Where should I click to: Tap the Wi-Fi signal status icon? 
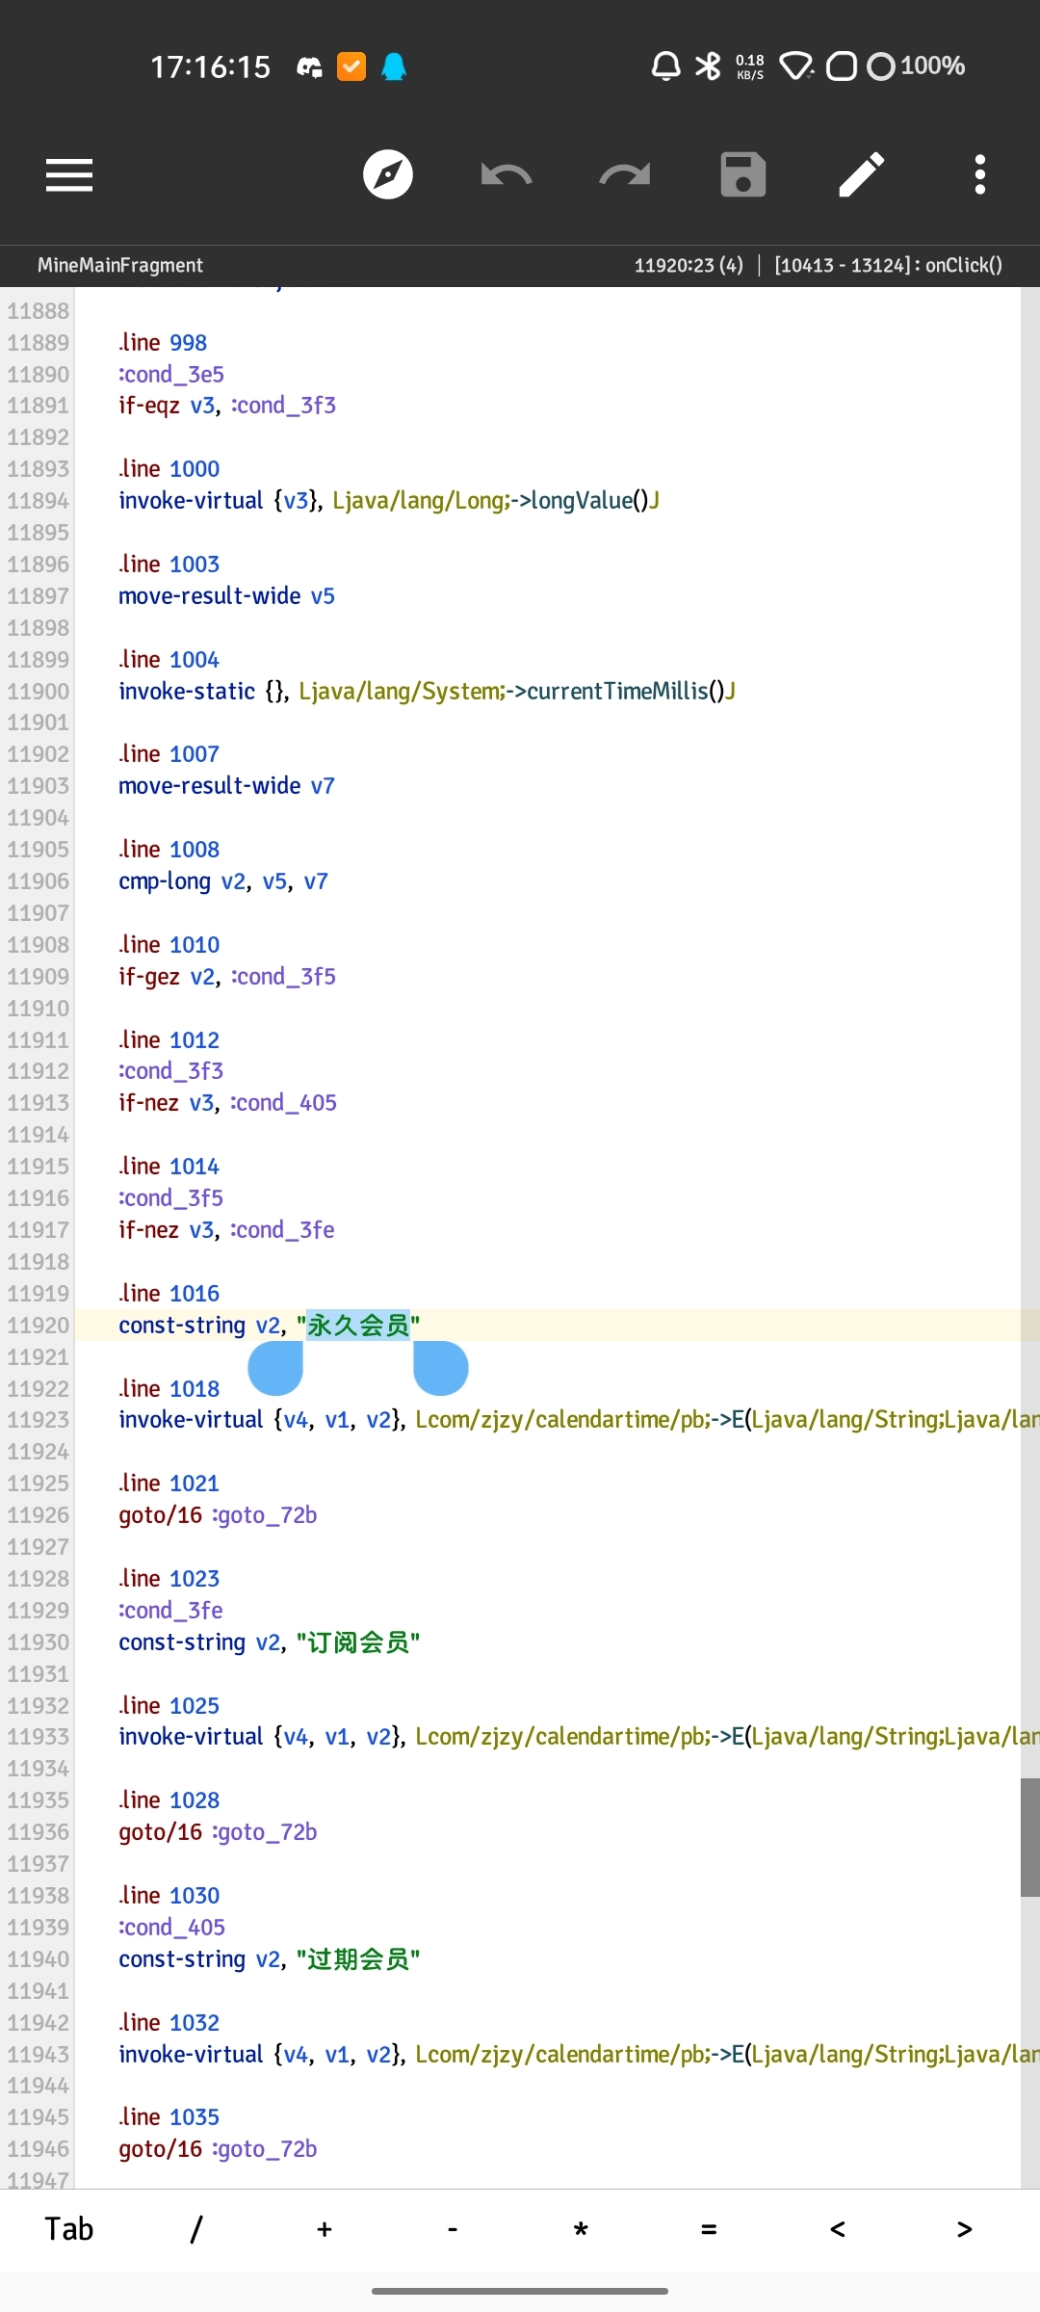[x=796, y=66]
